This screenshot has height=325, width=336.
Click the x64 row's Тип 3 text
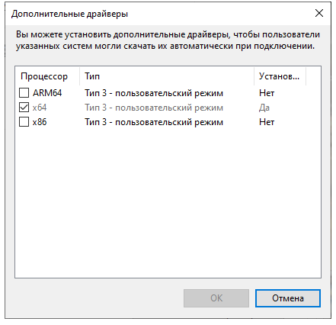(x=154, y=108)
